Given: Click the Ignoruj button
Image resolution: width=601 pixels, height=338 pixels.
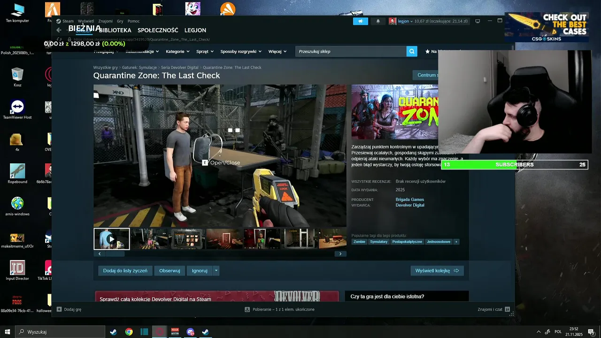Looking at the screenshot, I should point(200,270).
